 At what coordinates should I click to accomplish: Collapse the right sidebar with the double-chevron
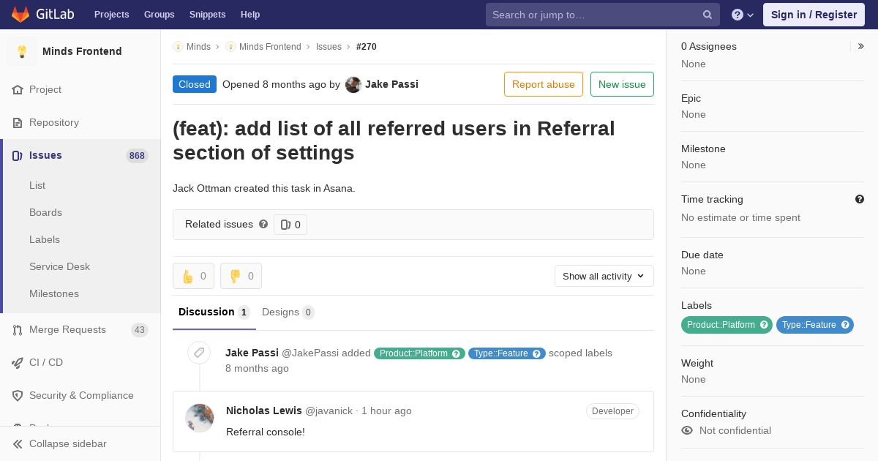[x=861, y=46]
